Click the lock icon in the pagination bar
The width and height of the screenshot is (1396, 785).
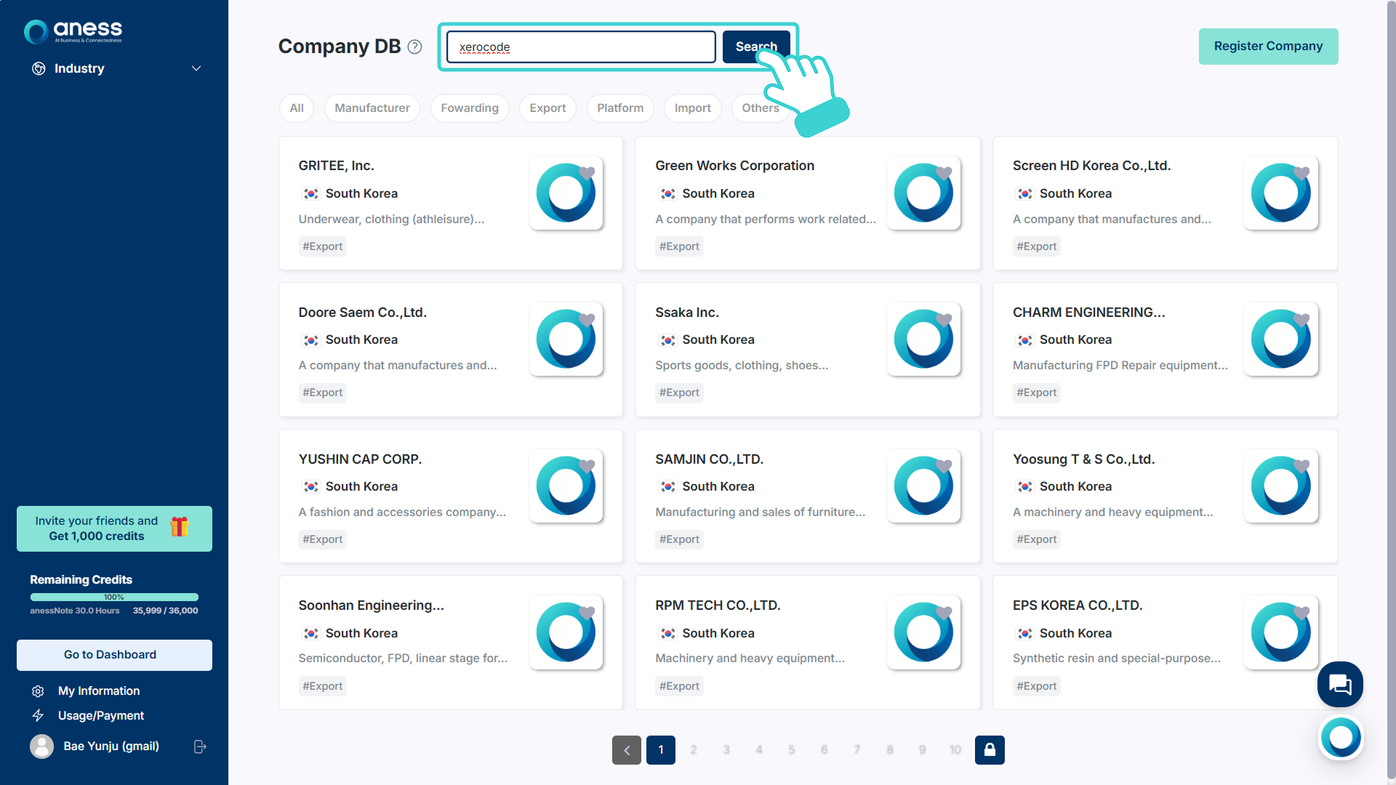(990, 749)
